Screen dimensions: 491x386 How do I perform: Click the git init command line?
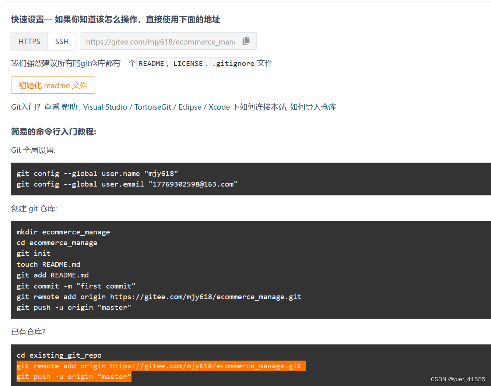point(34,253)
